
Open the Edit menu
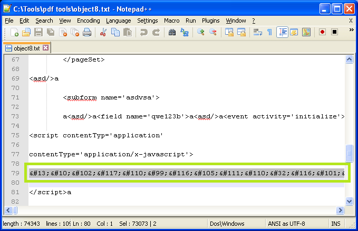pyautogui.click(x=24, y=21)
